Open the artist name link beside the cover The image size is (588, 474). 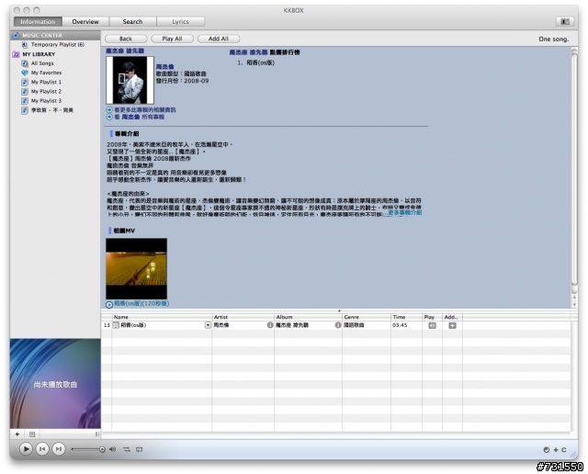165,67
